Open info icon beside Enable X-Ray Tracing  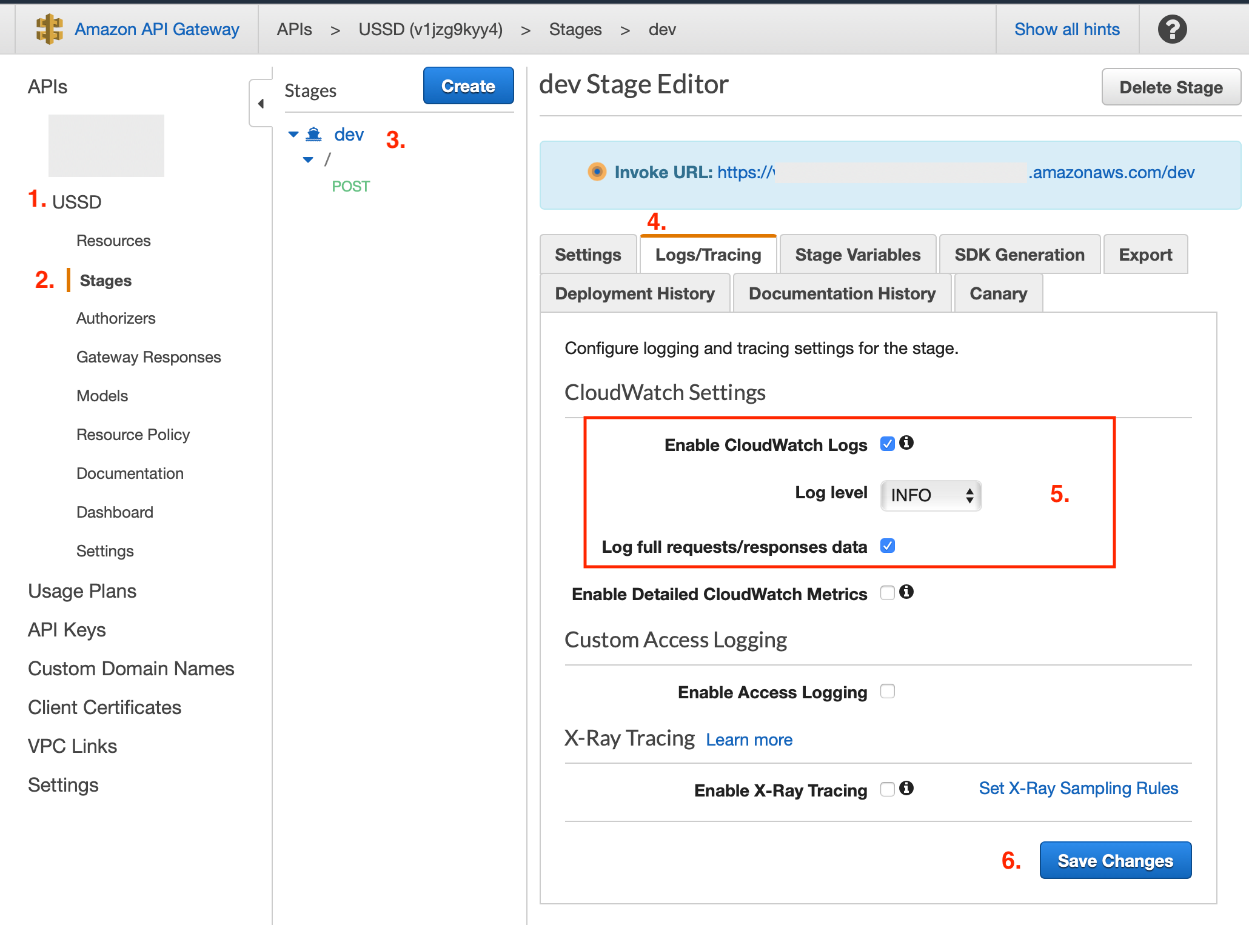pos(906,788)
